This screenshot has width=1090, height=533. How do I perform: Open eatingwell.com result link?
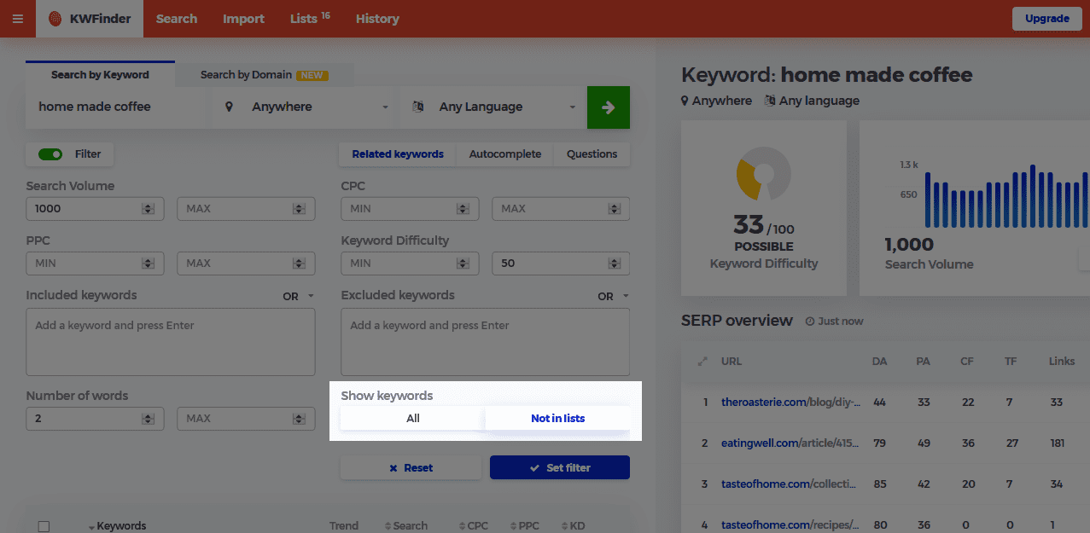click(x=791, y=443)
